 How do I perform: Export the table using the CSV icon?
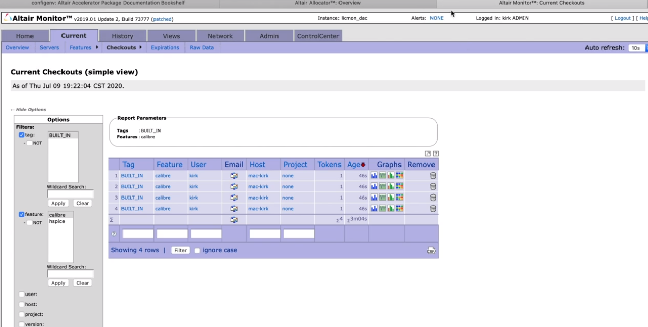[x=431, y=251]
